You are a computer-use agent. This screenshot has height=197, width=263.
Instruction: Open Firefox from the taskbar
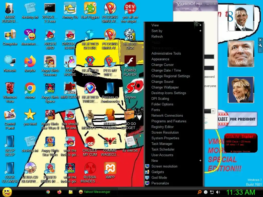[x=59, y=192]
